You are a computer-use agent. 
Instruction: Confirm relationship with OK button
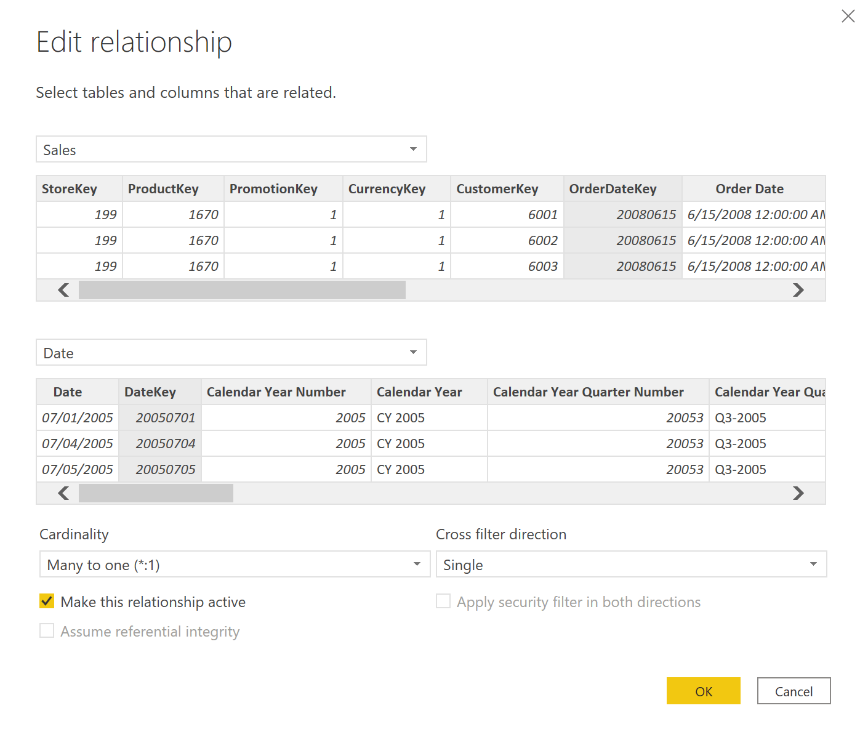point(703,691)
